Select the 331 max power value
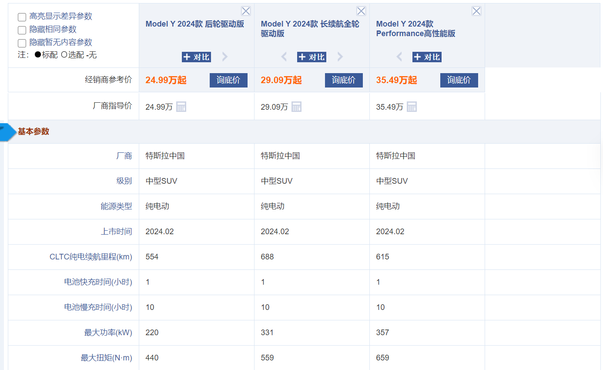Screen dimensions: 603x370 [267, 333]
